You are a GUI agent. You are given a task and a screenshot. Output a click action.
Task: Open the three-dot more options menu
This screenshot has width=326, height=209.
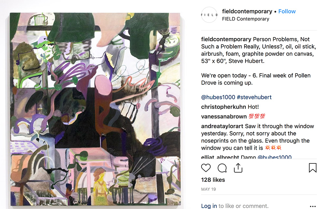tap(313, 206)
